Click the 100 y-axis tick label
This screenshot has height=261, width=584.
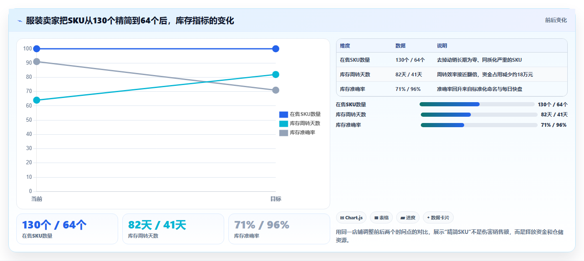click(28, 49)
